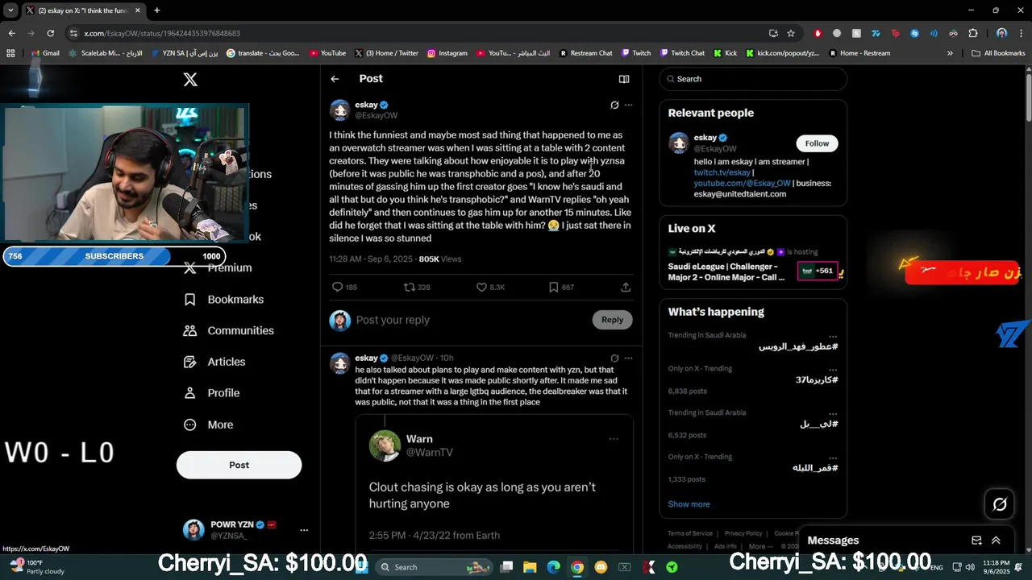Click the Reply button
This screenshot has width=1032, height=580.
(x=612, y=320)
